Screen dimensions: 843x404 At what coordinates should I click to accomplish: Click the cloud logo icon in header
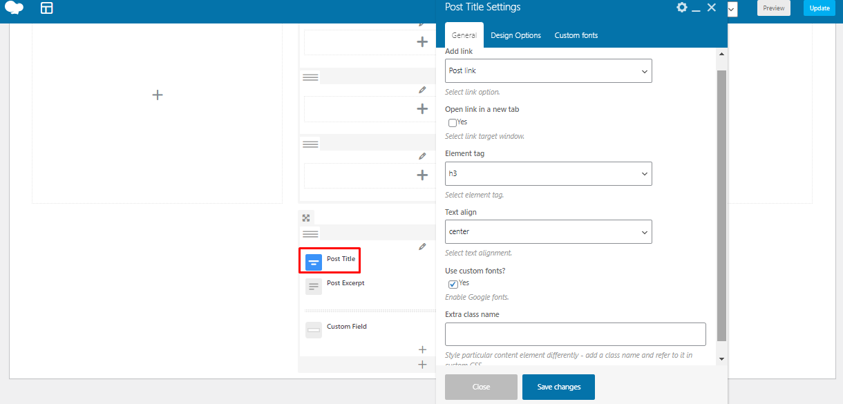point(14,8)
